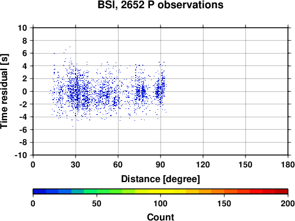Click y-axis tick label '6'

click(25, 53)
